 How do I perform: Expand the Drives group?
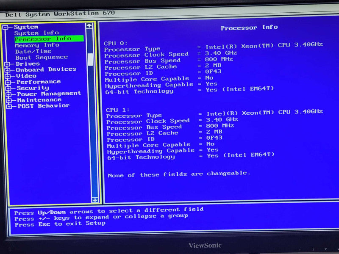coord(7,64)
